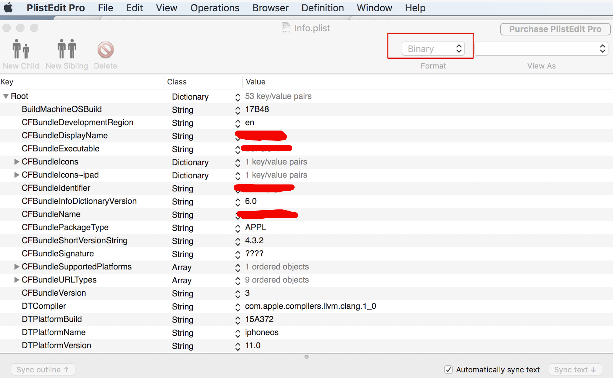Image resolution: width=613 pixels, height=378 pixels.
Task: Click the split-view divider handle dot
Action: 306,357
